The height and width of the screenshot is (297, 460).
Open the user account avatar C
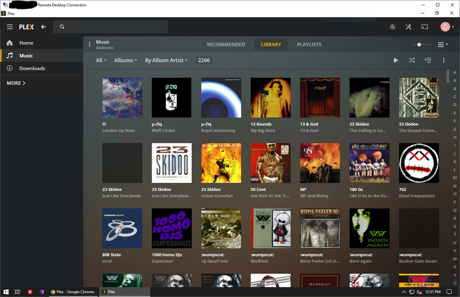[x=445, y=27]
